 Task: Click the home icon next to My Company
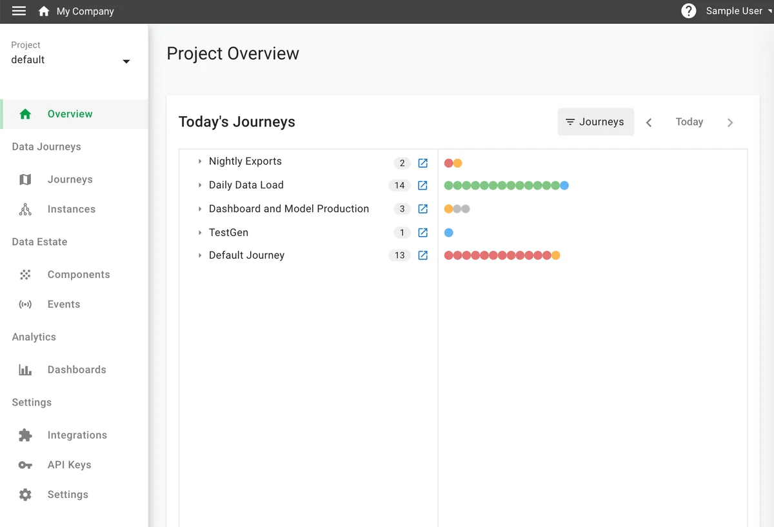pos(44,11)
